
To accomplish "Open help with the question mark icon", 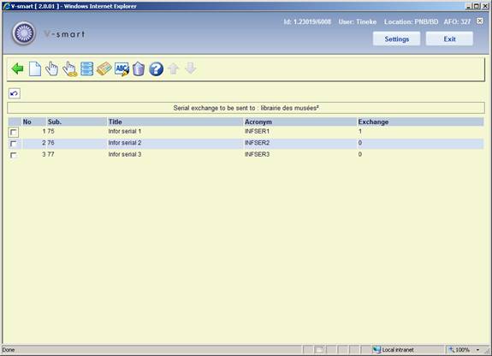I will point(157,68).
